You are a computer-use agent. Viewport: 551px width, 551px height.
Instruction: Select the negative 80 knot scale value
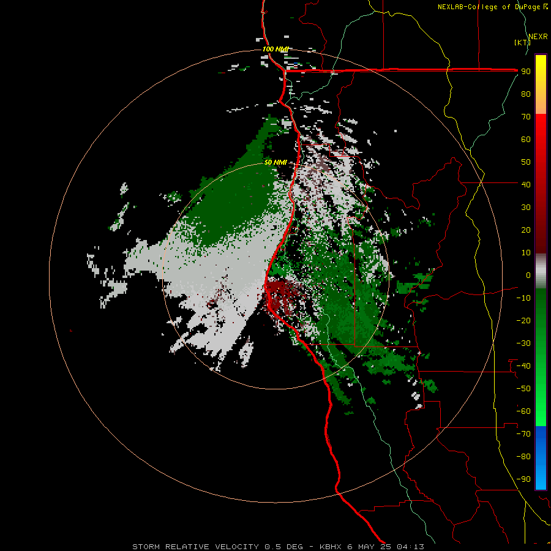[x=523, y=457]
